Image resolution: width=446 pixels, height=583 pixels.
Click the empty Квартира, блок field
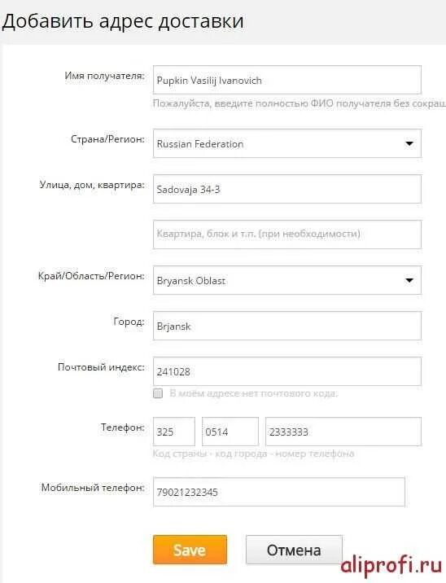point(287,235)
